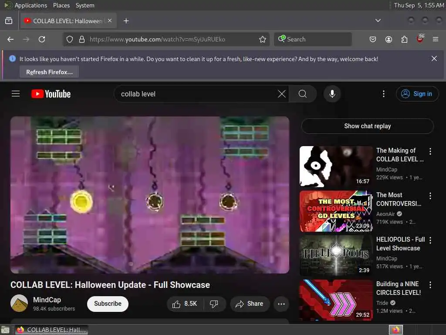Bookmark this page with star icon
Screen dimensions: 446x335
263,39
